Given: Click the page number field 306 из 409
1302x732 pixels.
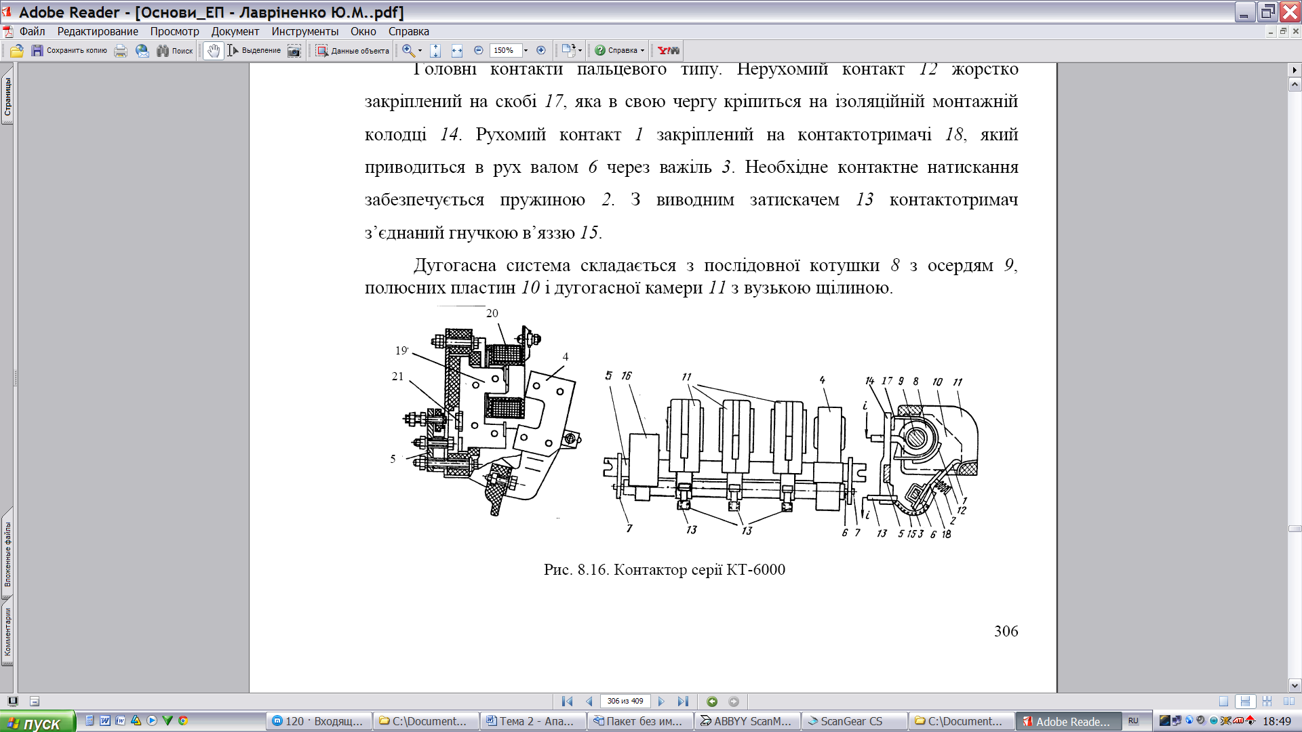Looking at the screenshot, I should coord(625,701).
